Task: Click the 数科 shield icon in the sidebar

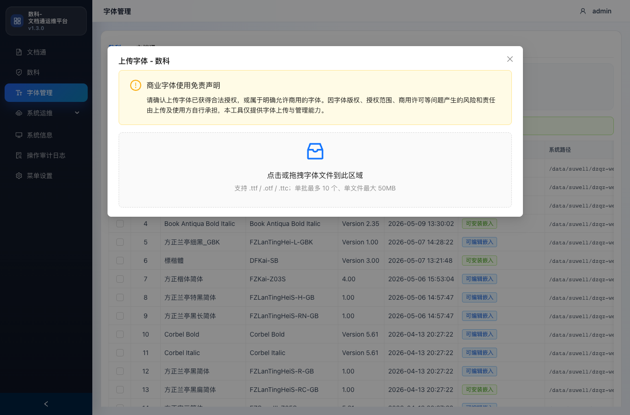Action: pyautogui.click(x=19, y=72)
